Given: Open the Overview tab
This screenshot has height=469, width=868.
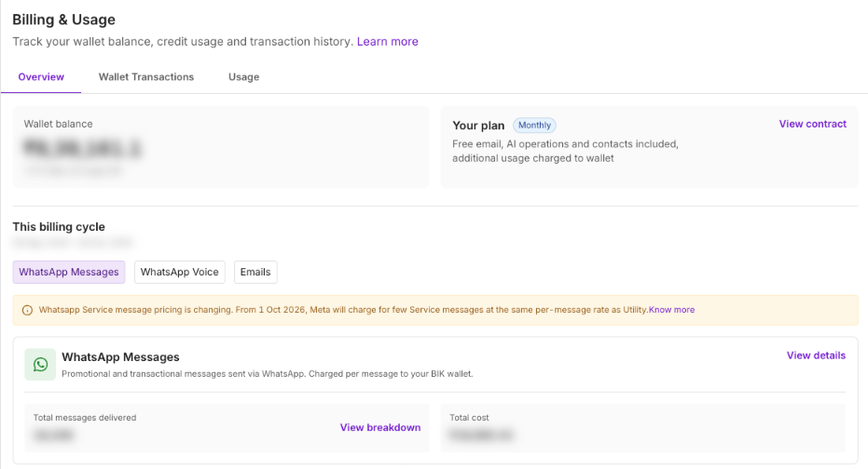Looking at the screenshot, I should point(41,77).
